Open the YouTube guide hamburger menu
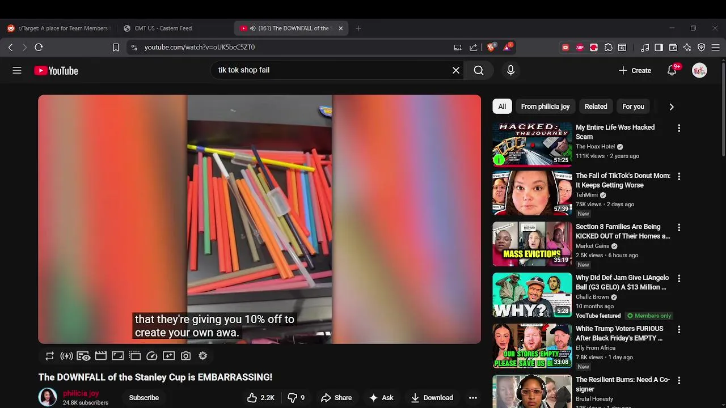Viewport: 726px width, 408px height. 17,70
